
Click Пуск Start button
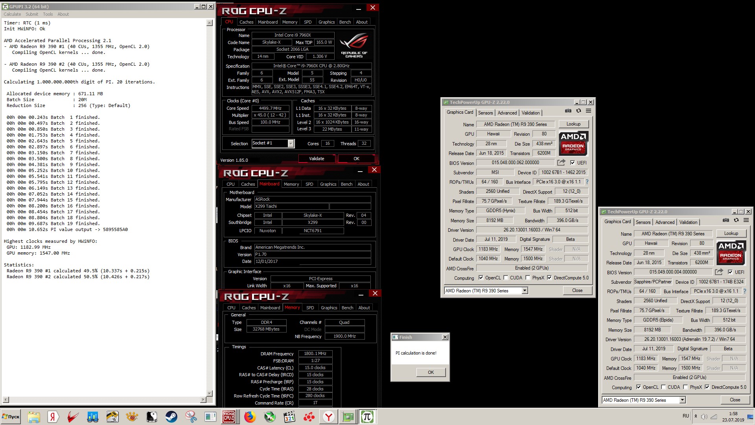tap(11, 417)
